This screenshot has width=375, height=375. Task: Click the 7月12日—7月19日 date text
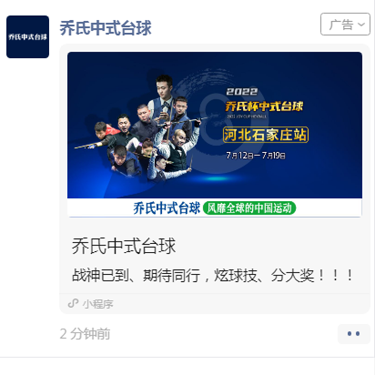pyautogui.click(x=256, y=156)
